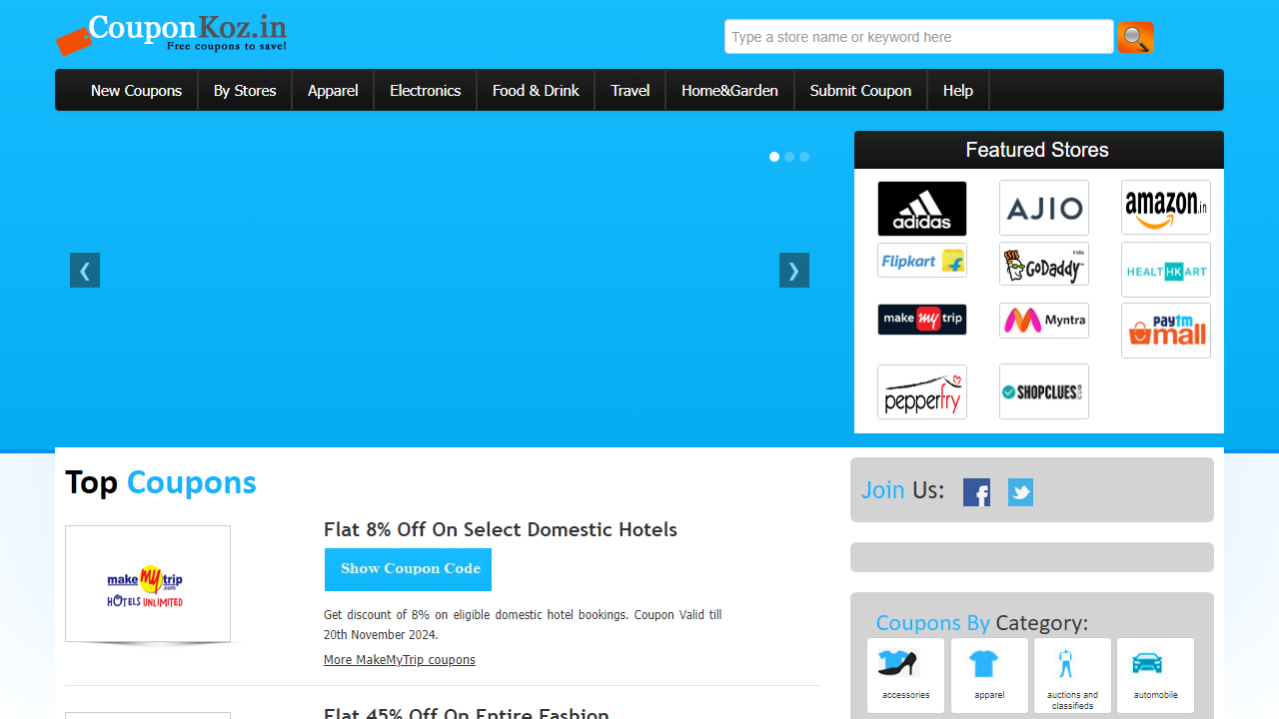Follow the More MakeMyTrip coupons link
The image size is (1279, 719).
399,660
